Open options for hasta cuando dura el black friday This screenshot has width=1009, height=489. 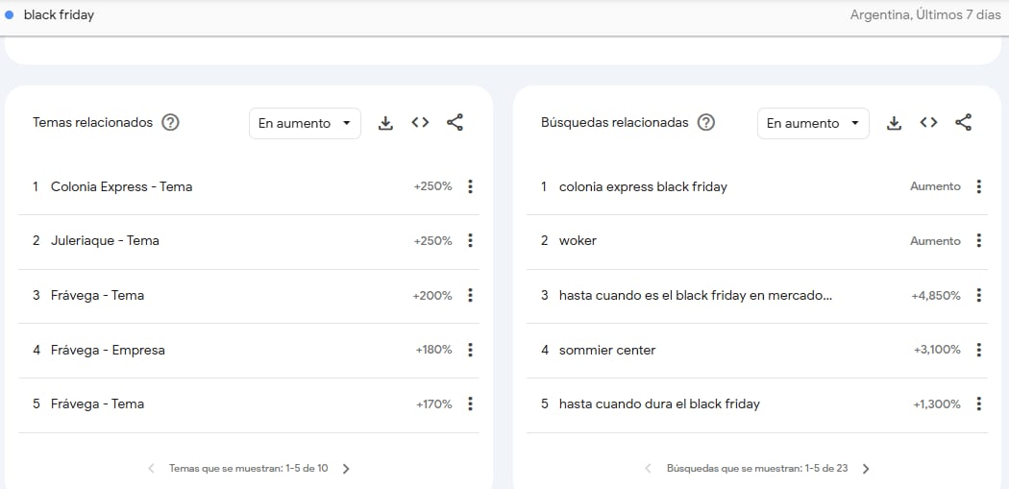979,404
